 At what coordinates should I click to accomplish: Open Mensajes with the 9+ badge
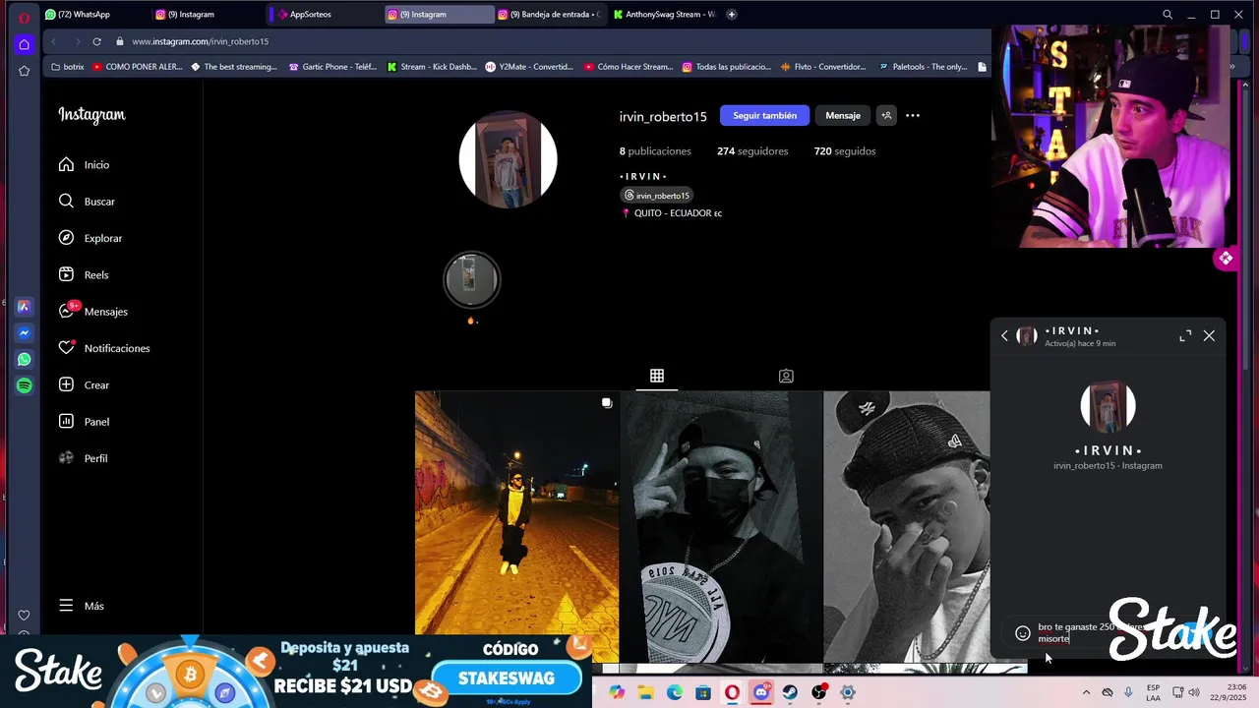click(92, 311)
